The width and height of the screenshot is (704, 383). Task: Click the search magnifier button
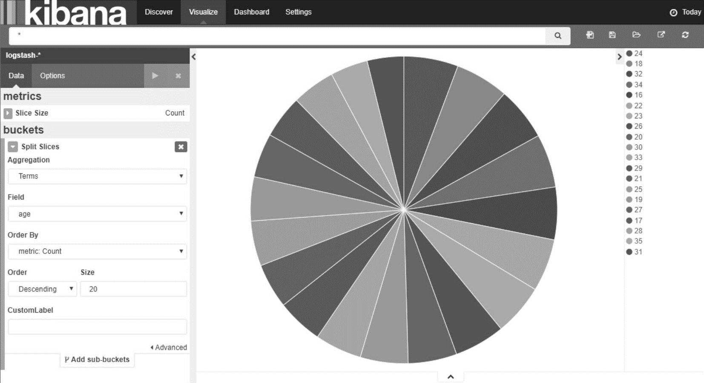[x=557, y=36]
